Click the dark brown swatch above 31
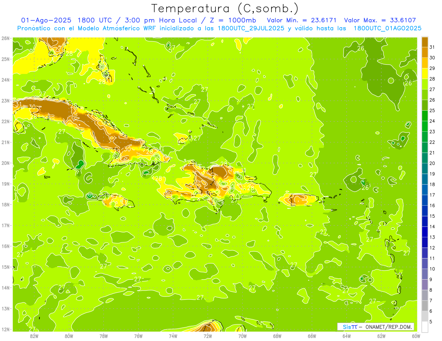The image size is (442, 341). (x=425, y=42)
